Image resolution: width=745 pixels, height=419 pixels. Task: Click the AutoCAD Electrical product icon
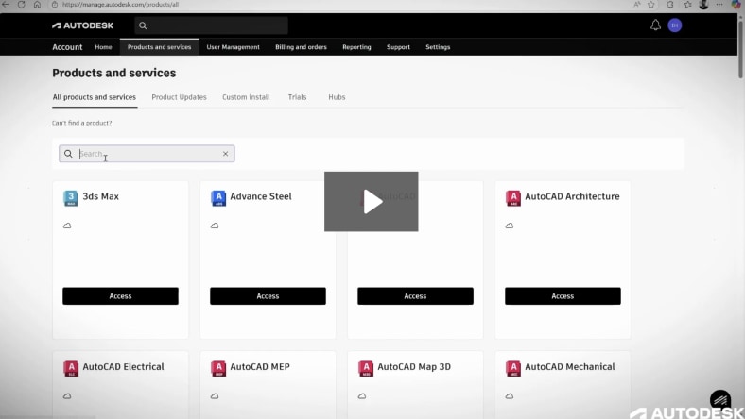click(x=71, y=368)
